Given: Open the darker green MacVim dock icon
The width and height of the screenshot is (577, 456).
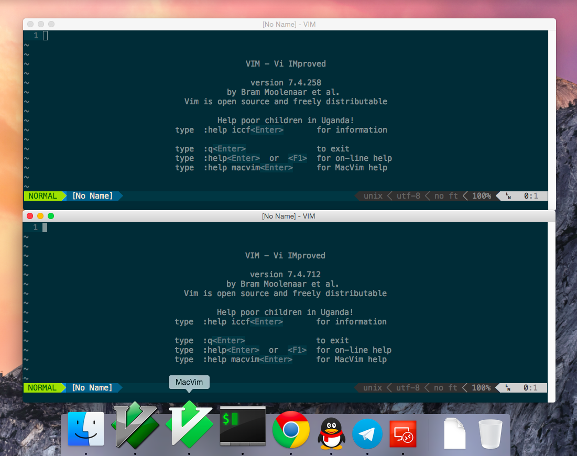Looking at the screenshot, I should tap(135, 425).
